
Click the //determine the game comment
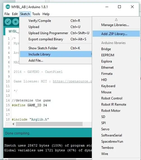pos(31,100)
